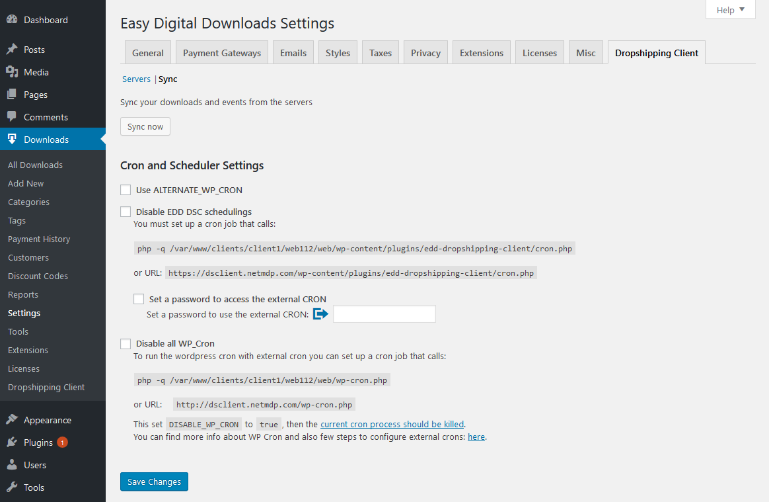Click the dsclient cron.php URL code
Viewport: 769px width, 502px height.
point(351,273)
